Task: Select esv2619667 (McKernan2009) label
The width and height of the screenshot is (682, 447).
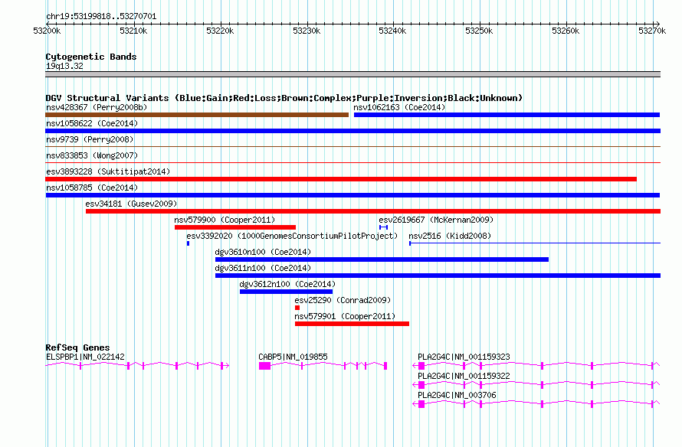Action: point(436,220)
